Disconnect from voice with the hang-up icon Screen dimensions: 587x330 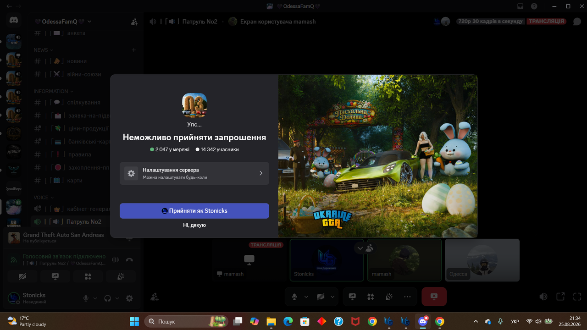[x=129, y=260]
